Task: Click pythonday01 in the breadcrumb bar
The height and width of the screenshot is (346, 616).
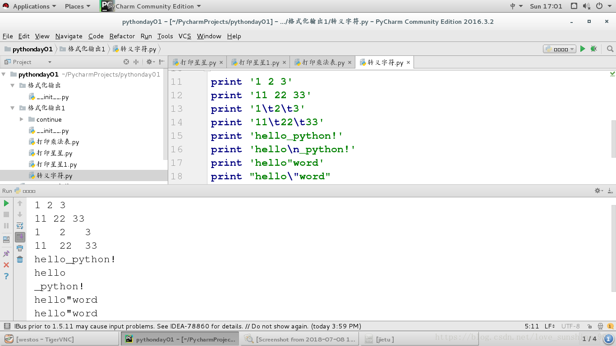Action: 28,49
